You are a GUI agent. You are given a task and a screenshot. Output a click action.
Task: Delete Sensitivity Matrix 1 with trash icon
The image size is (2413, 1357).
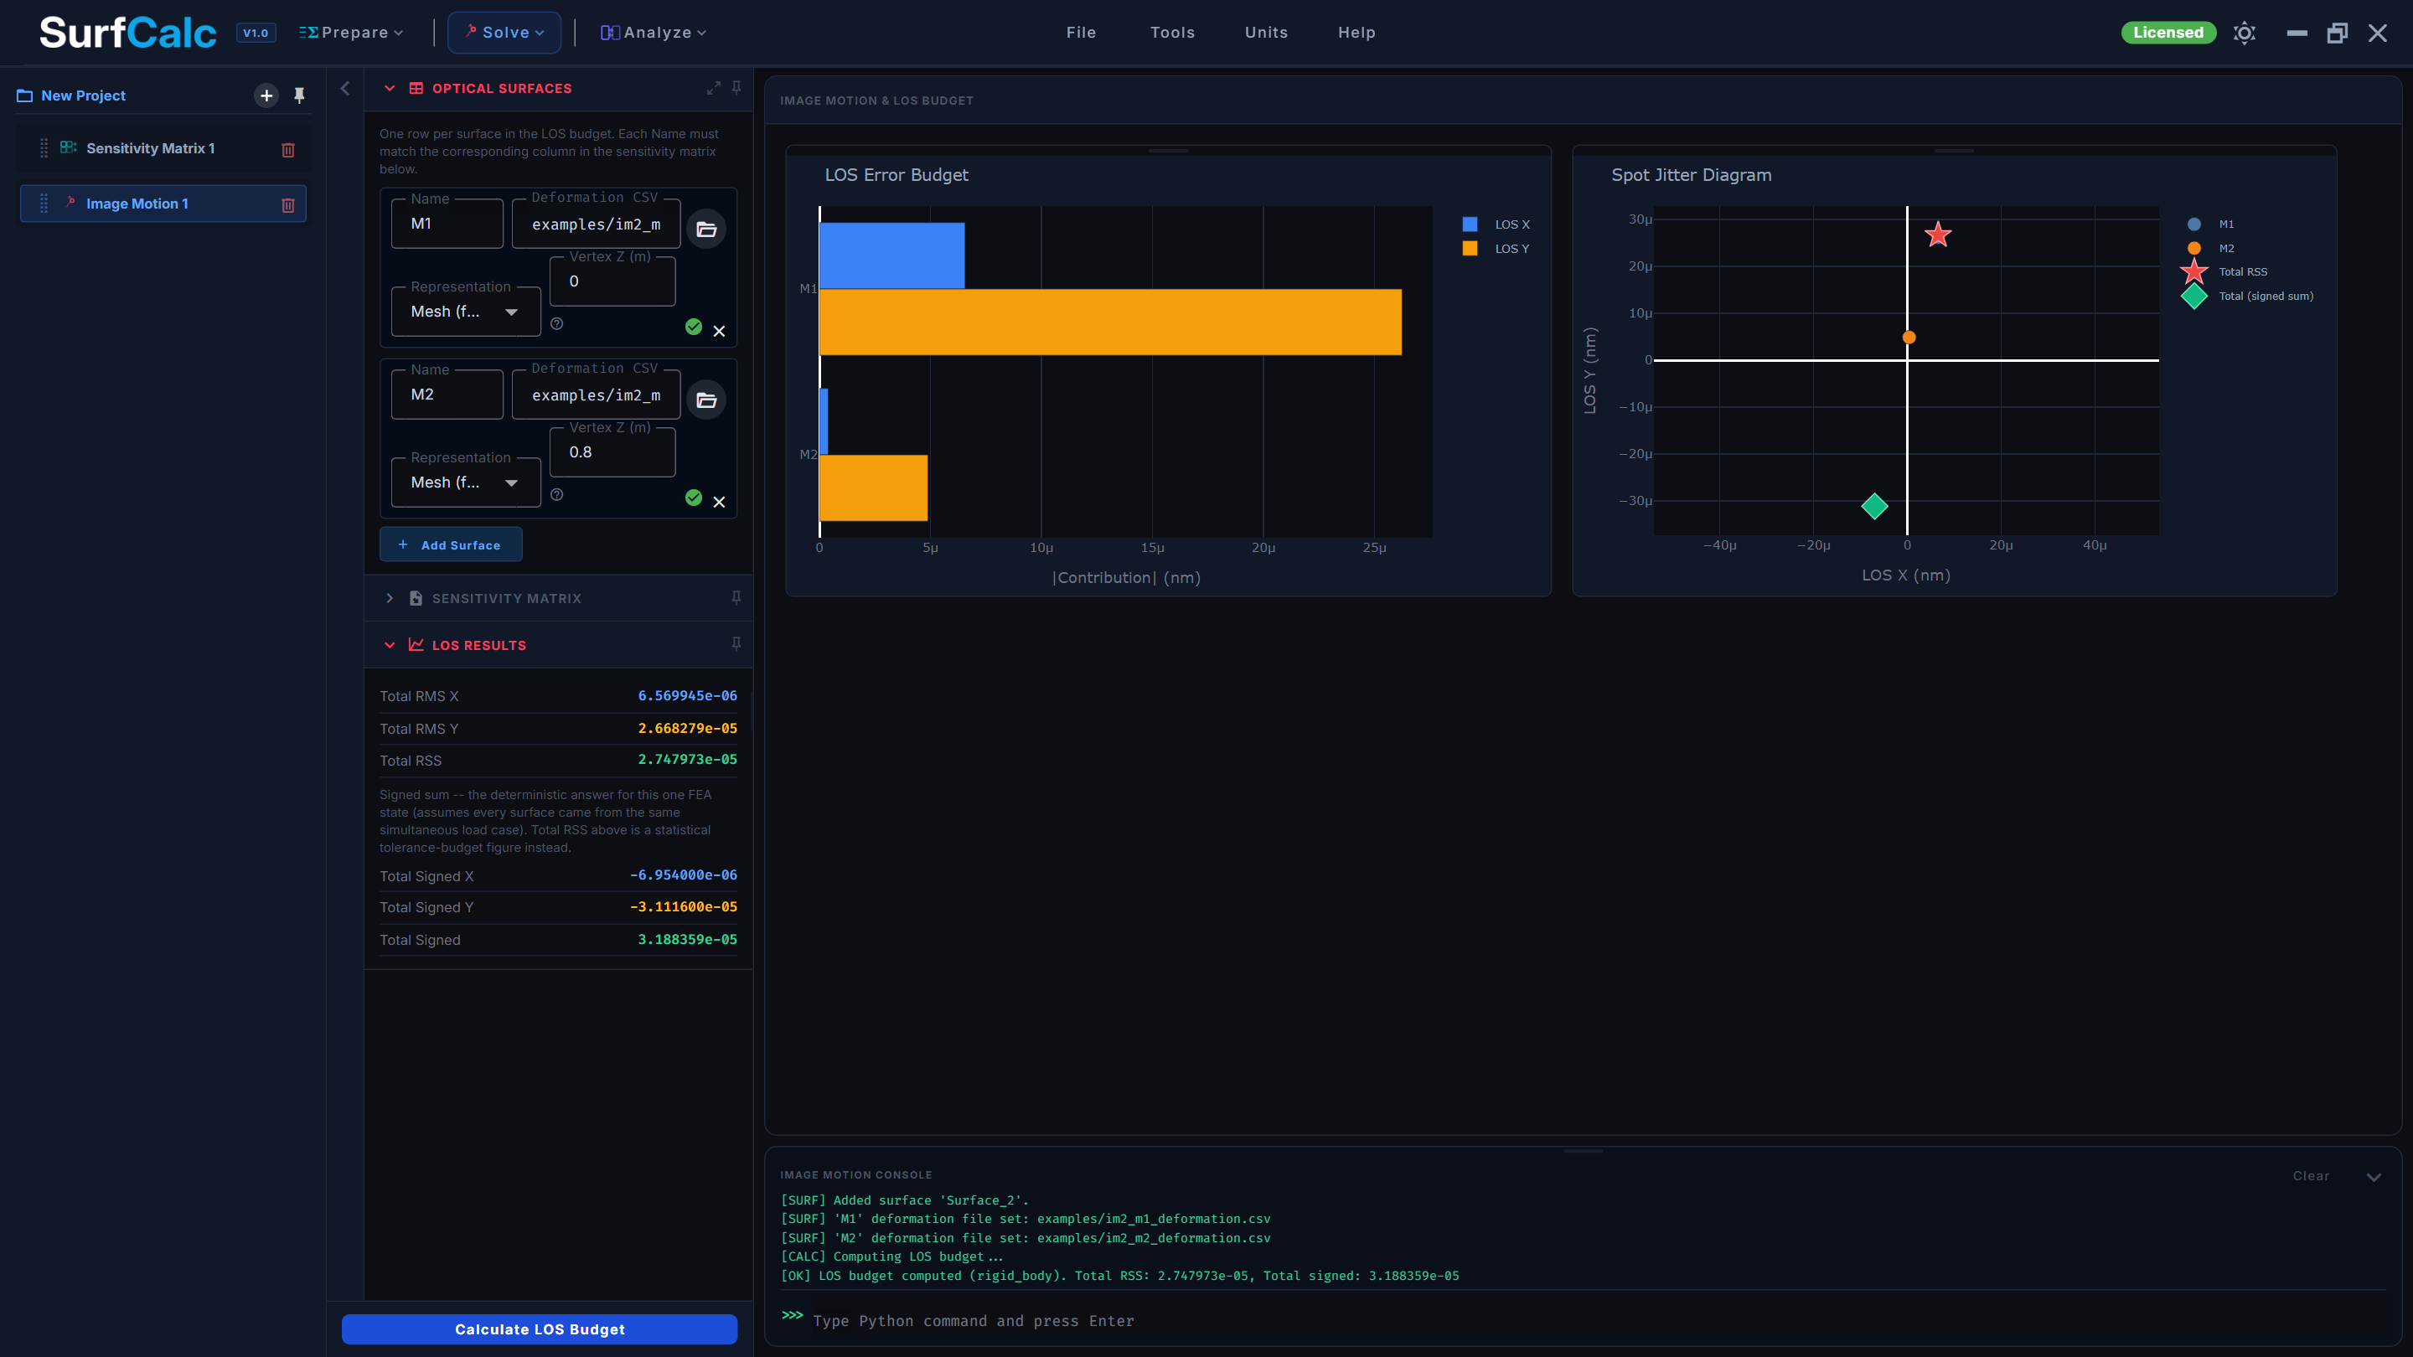288,150
